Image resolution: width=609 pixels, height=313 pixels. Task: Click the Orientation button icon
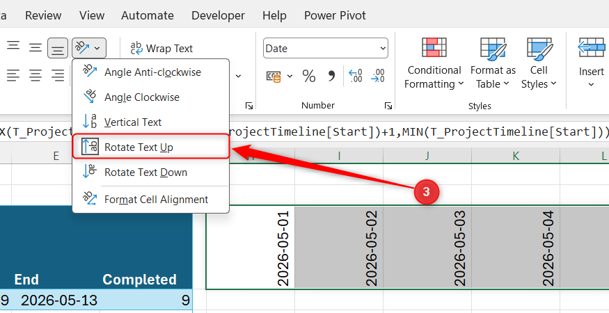[81, 48]
